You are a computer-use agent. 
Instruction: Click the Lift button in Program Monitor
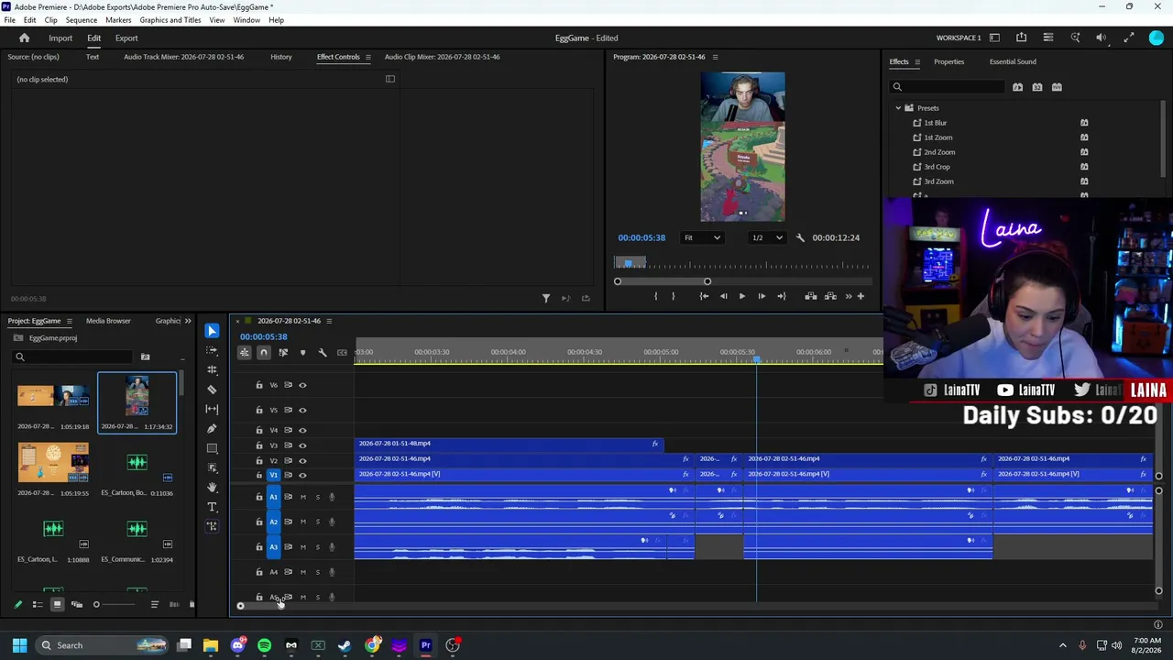[811, 296]
